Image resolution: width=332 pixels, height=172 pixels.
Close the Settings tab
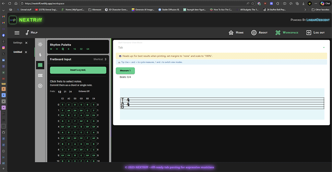pyautogui.click(x=26, y=43)
